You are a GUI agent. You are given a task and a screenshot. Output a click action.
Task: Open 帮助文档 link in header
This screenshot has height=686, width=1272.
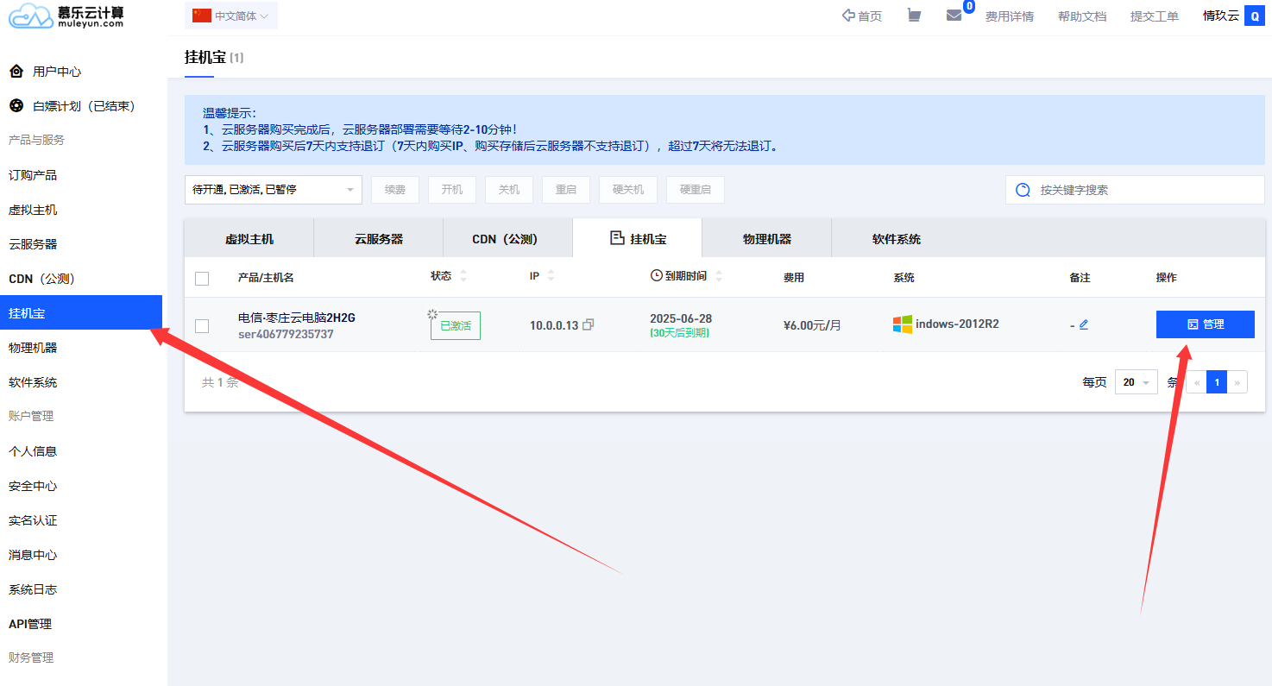tap(1081, 16)
